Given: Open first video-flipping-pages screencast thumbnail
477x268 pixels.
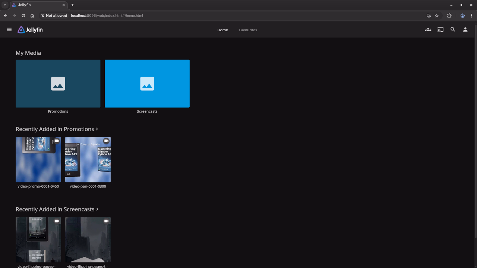Looking at the screenshot, I should (38, 240).
